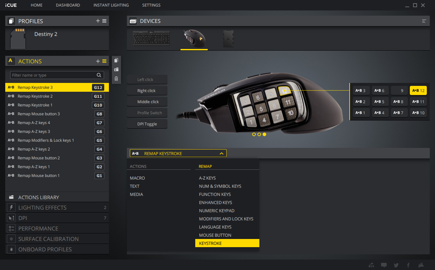Open the Twitter icon in footer

[396, 265]
